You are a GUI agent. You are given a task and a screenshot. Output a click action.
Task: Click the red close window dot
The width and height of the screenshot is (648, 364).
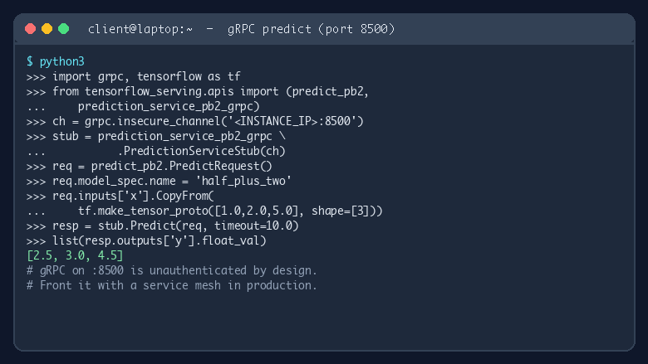[30, 29]
